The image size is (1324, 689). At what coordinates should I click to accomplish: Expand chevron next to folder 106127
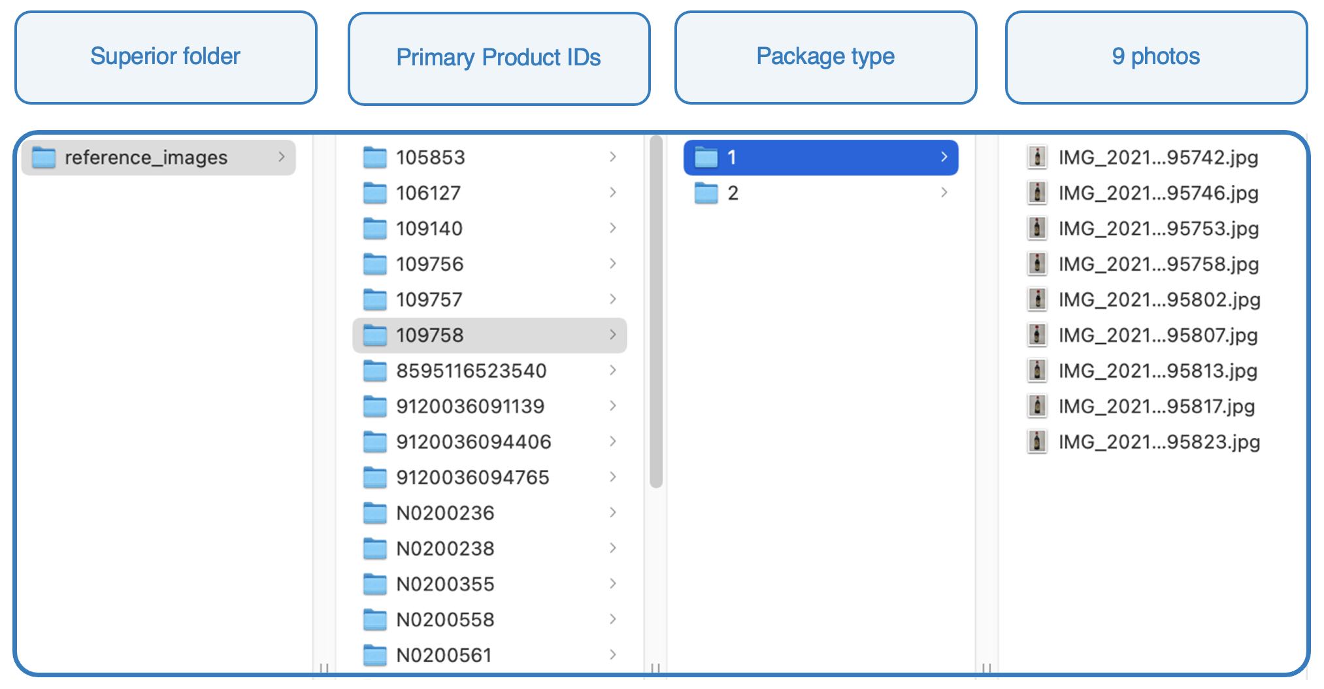click(613, 192)
